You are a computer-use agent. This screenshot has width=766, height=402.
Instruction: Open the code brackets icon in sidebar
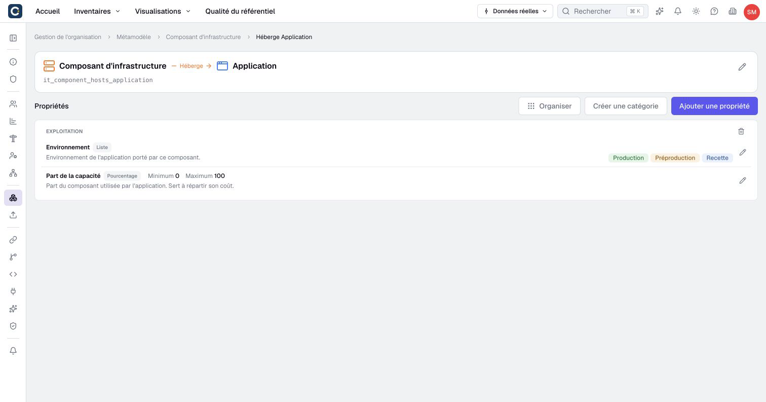[x=13, y=274]
